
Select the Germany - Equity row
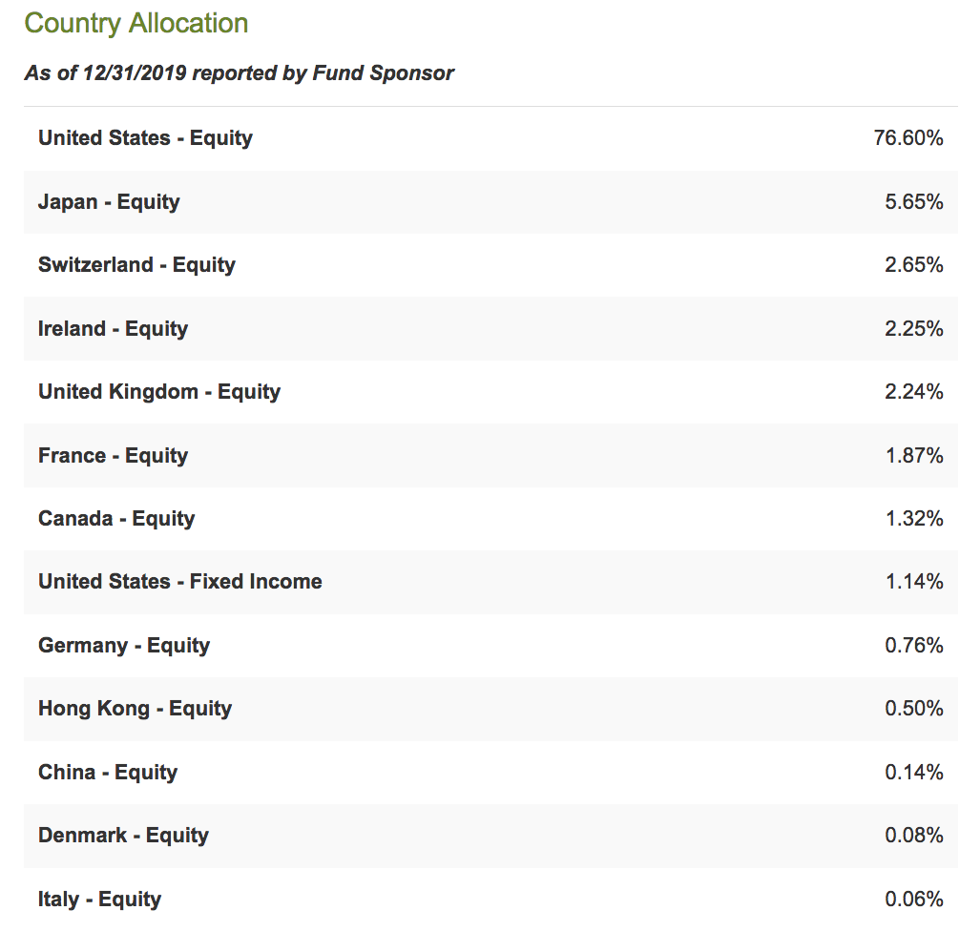490,645
